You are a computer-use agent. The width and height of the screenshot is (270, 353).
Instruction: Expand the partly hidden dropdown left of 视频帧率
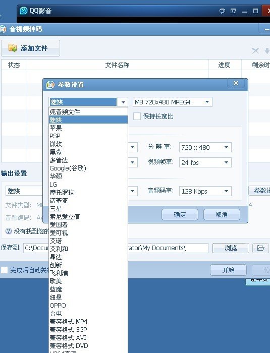pos(133,162)
